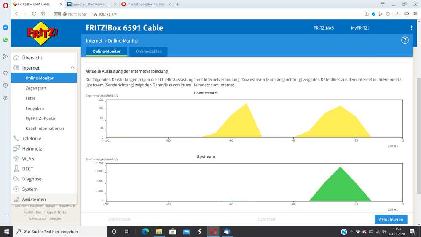Launch Microsoft Edge from taskbar
The image size is (421, 237).
[145, 232]
